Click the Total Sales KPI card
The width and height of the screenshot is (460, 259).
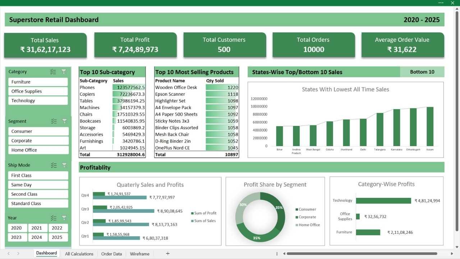(45, 45)
